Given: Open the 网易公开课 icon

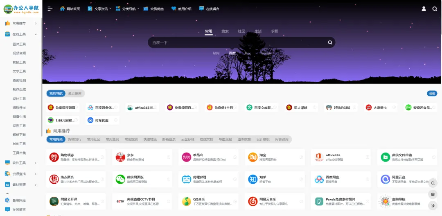Looking at the screenshot, I should pyautogui.click(x=54, y=201).
